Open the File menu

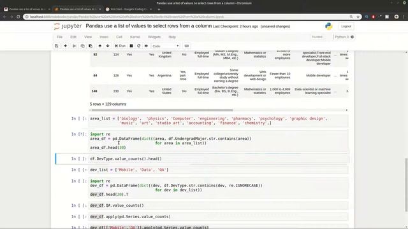[x=59, y=37]
